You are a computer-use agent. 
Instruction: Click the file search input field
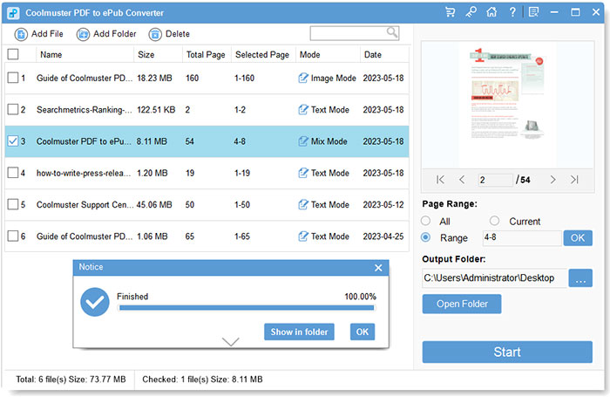(349, 33)
